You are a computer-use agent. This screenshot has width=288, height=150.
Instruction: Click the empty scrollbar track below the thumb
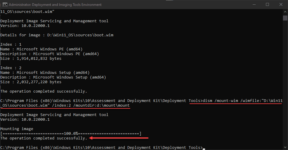pos(285,88)
